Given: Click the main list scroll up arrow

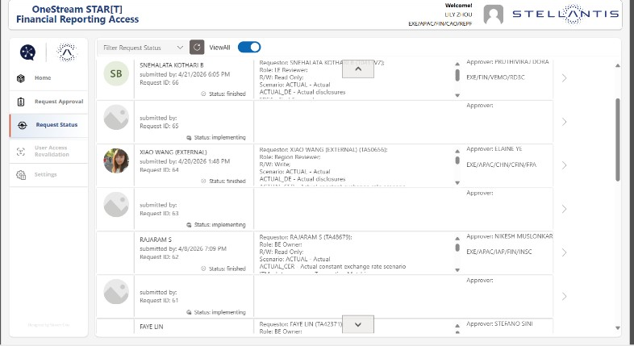Looking at the screenshot, I should (617, 65).
